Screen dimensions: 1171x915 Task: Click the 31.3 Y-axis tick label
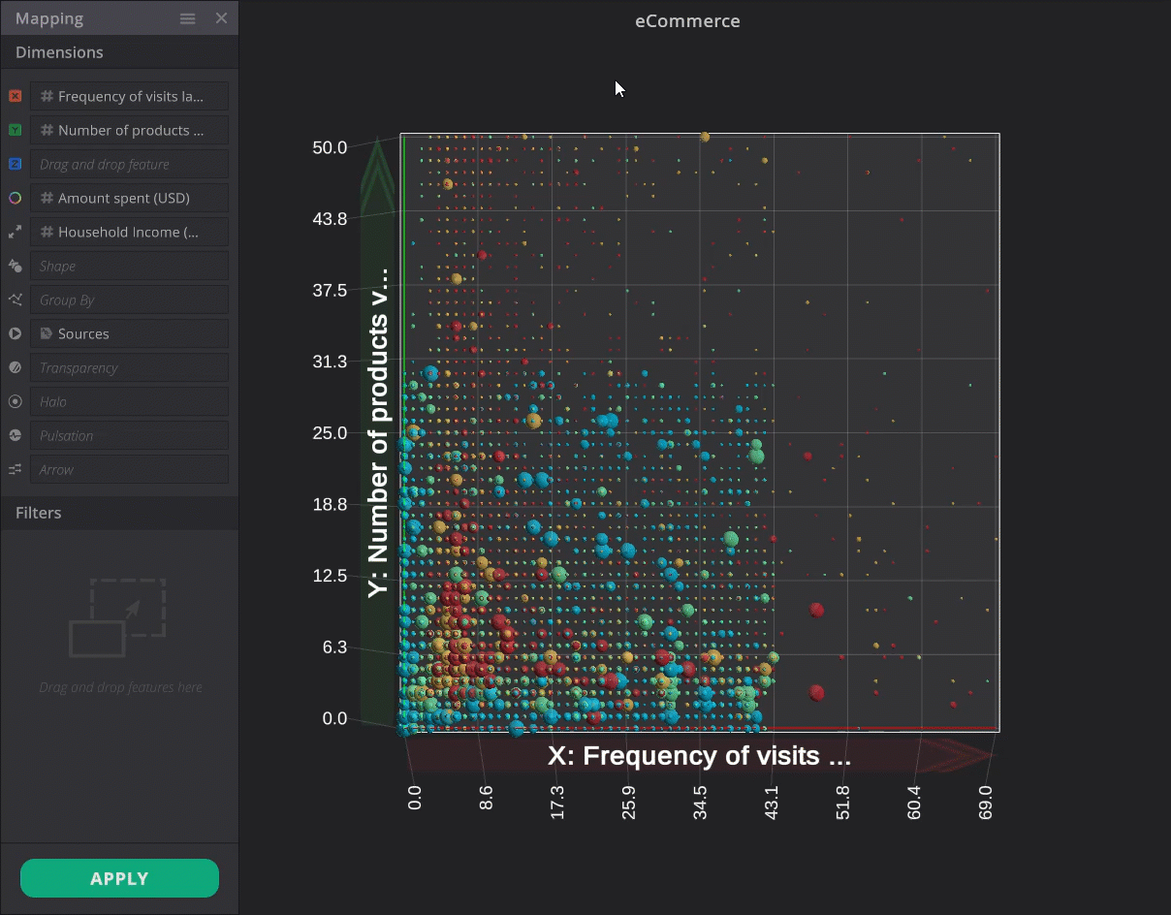(x=330, y=362)
